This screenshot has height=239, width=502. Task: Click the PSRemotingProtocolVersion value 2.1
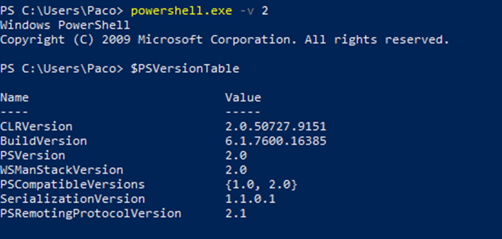236,213
